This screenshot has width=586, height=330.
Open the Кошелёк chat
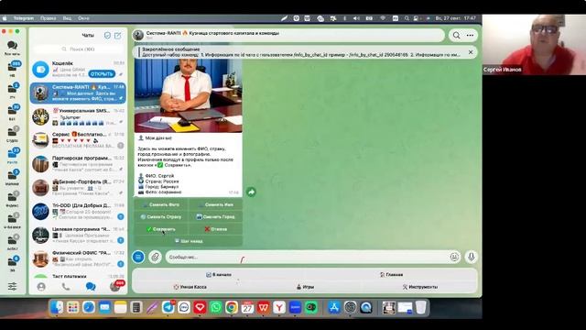(78, 70)
